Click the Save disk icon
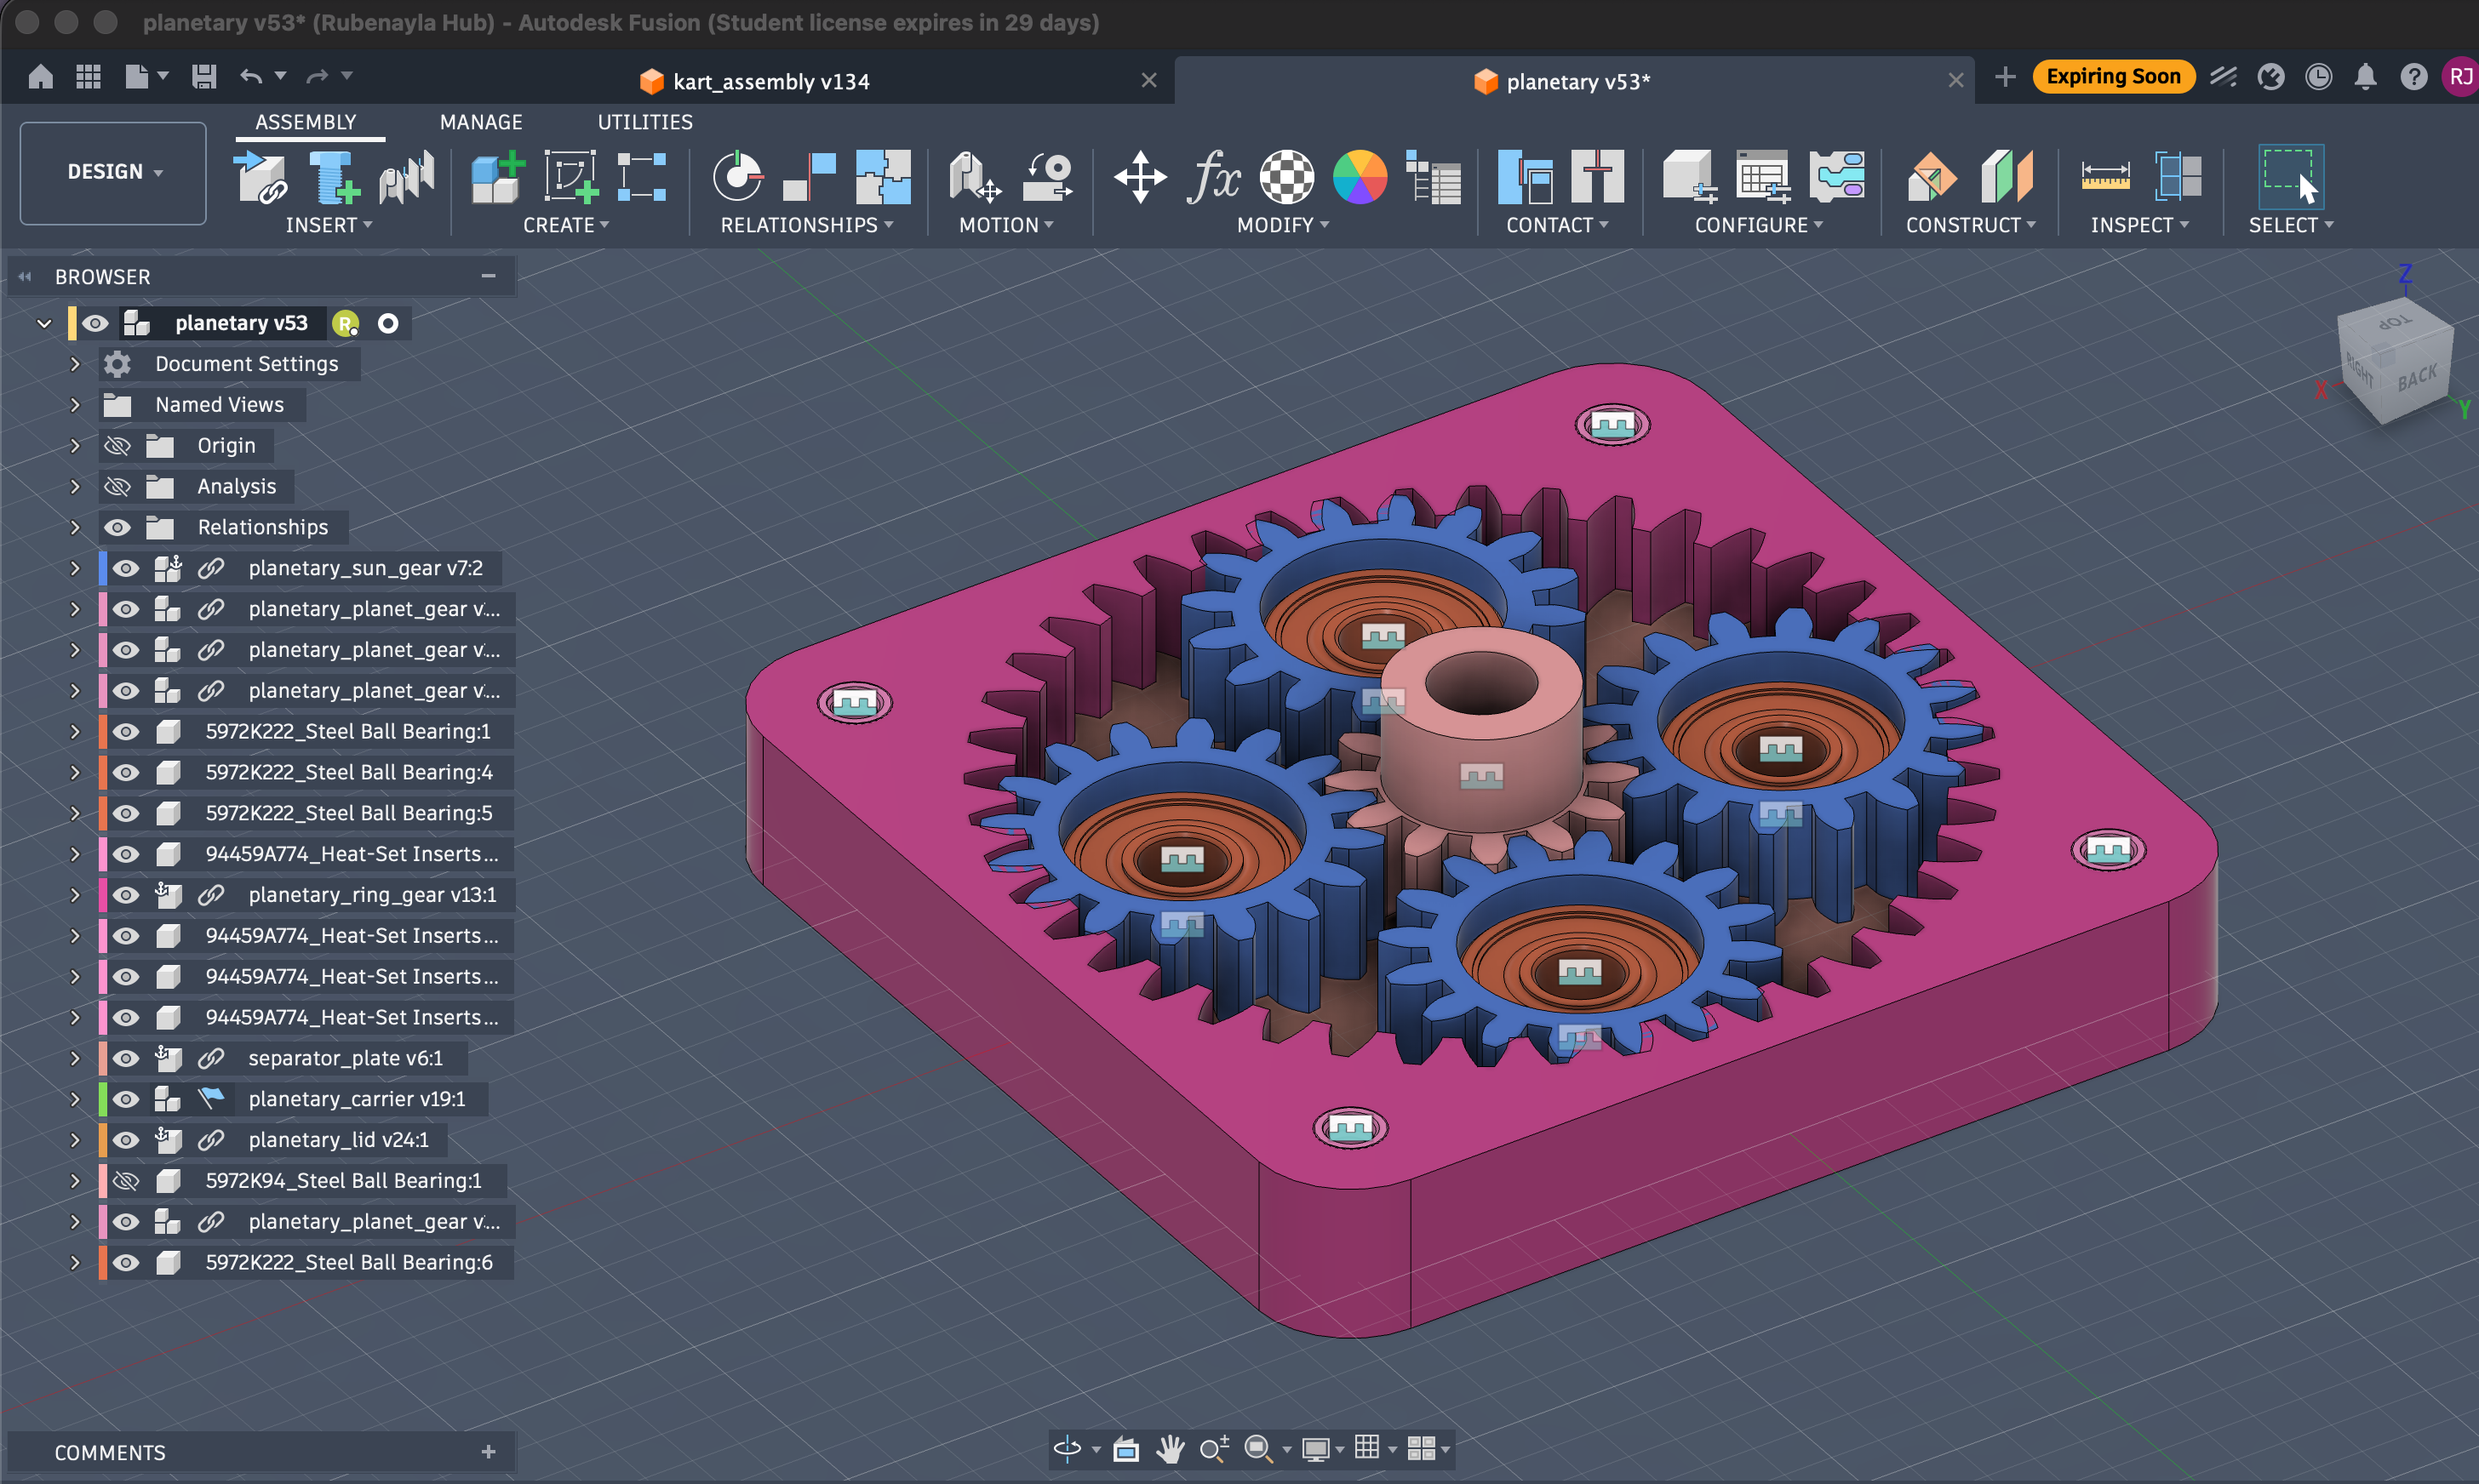 (204, 77)
